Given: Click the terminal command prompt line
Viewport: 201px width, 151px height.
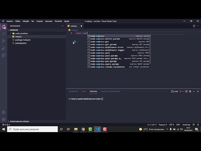Looking at the screenshot, I should (86, 99).
